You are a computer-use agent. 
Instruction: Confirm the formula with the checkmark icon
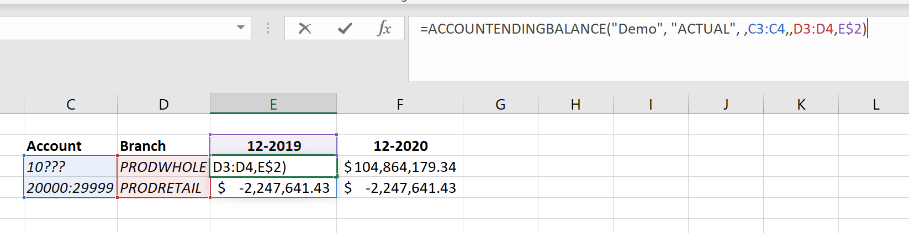(345, 28)
